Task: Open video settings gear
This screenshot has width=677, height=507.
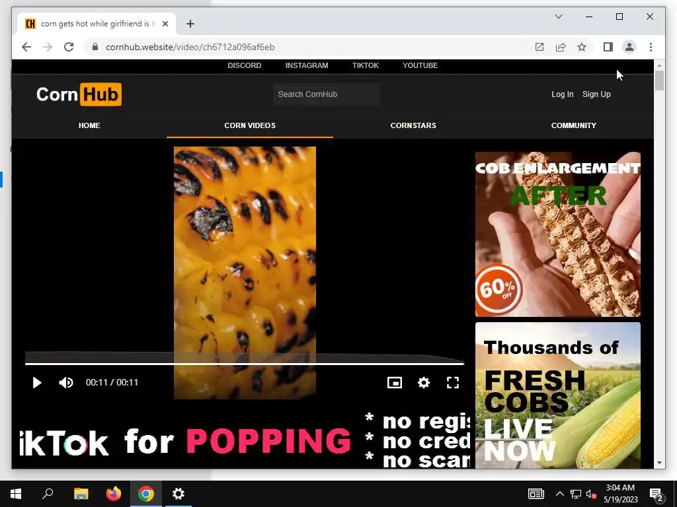Action: pyautogui.click(x=424, y=382)
